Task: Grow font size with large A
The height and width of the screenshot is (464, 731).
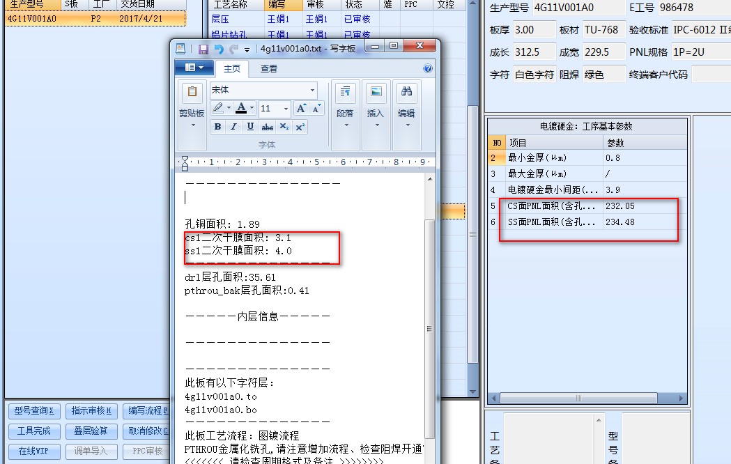Action: [x=301, y=109]
